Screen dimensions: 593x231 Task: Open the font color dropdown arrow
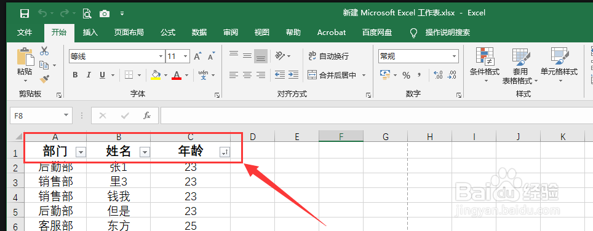[x=186, y=75]
